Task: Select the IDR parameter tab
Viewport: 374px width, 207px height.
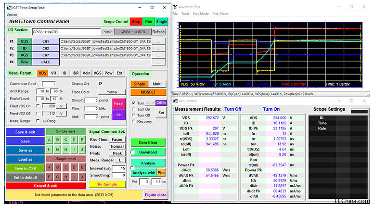Action: click(x=76, y=73)
